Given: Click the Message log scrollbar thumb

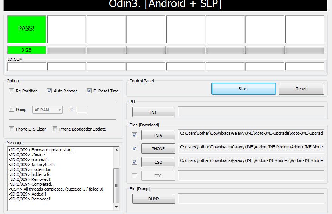Looking at the screenshot, I should [116, 185].
